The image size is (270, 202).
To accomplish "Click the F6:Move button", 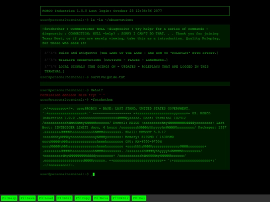I will point(101,198).
